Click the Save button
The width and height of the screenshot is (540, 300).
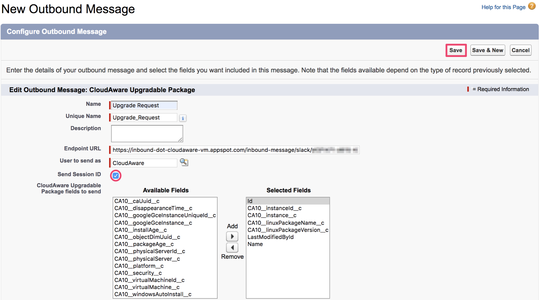[x=456, y=50]
